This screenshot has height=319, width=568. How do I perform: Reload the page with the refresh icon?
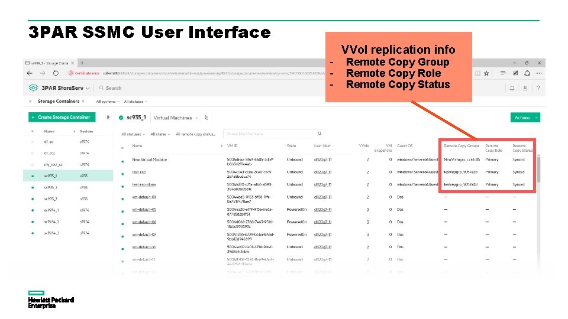click(56, 73)
